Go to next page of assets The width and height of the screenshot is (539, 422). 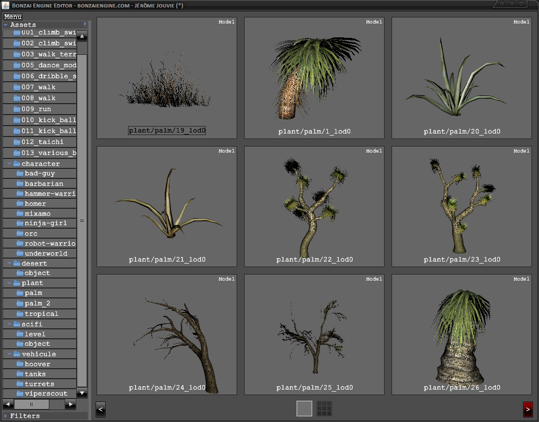click(x=528, y=410)
